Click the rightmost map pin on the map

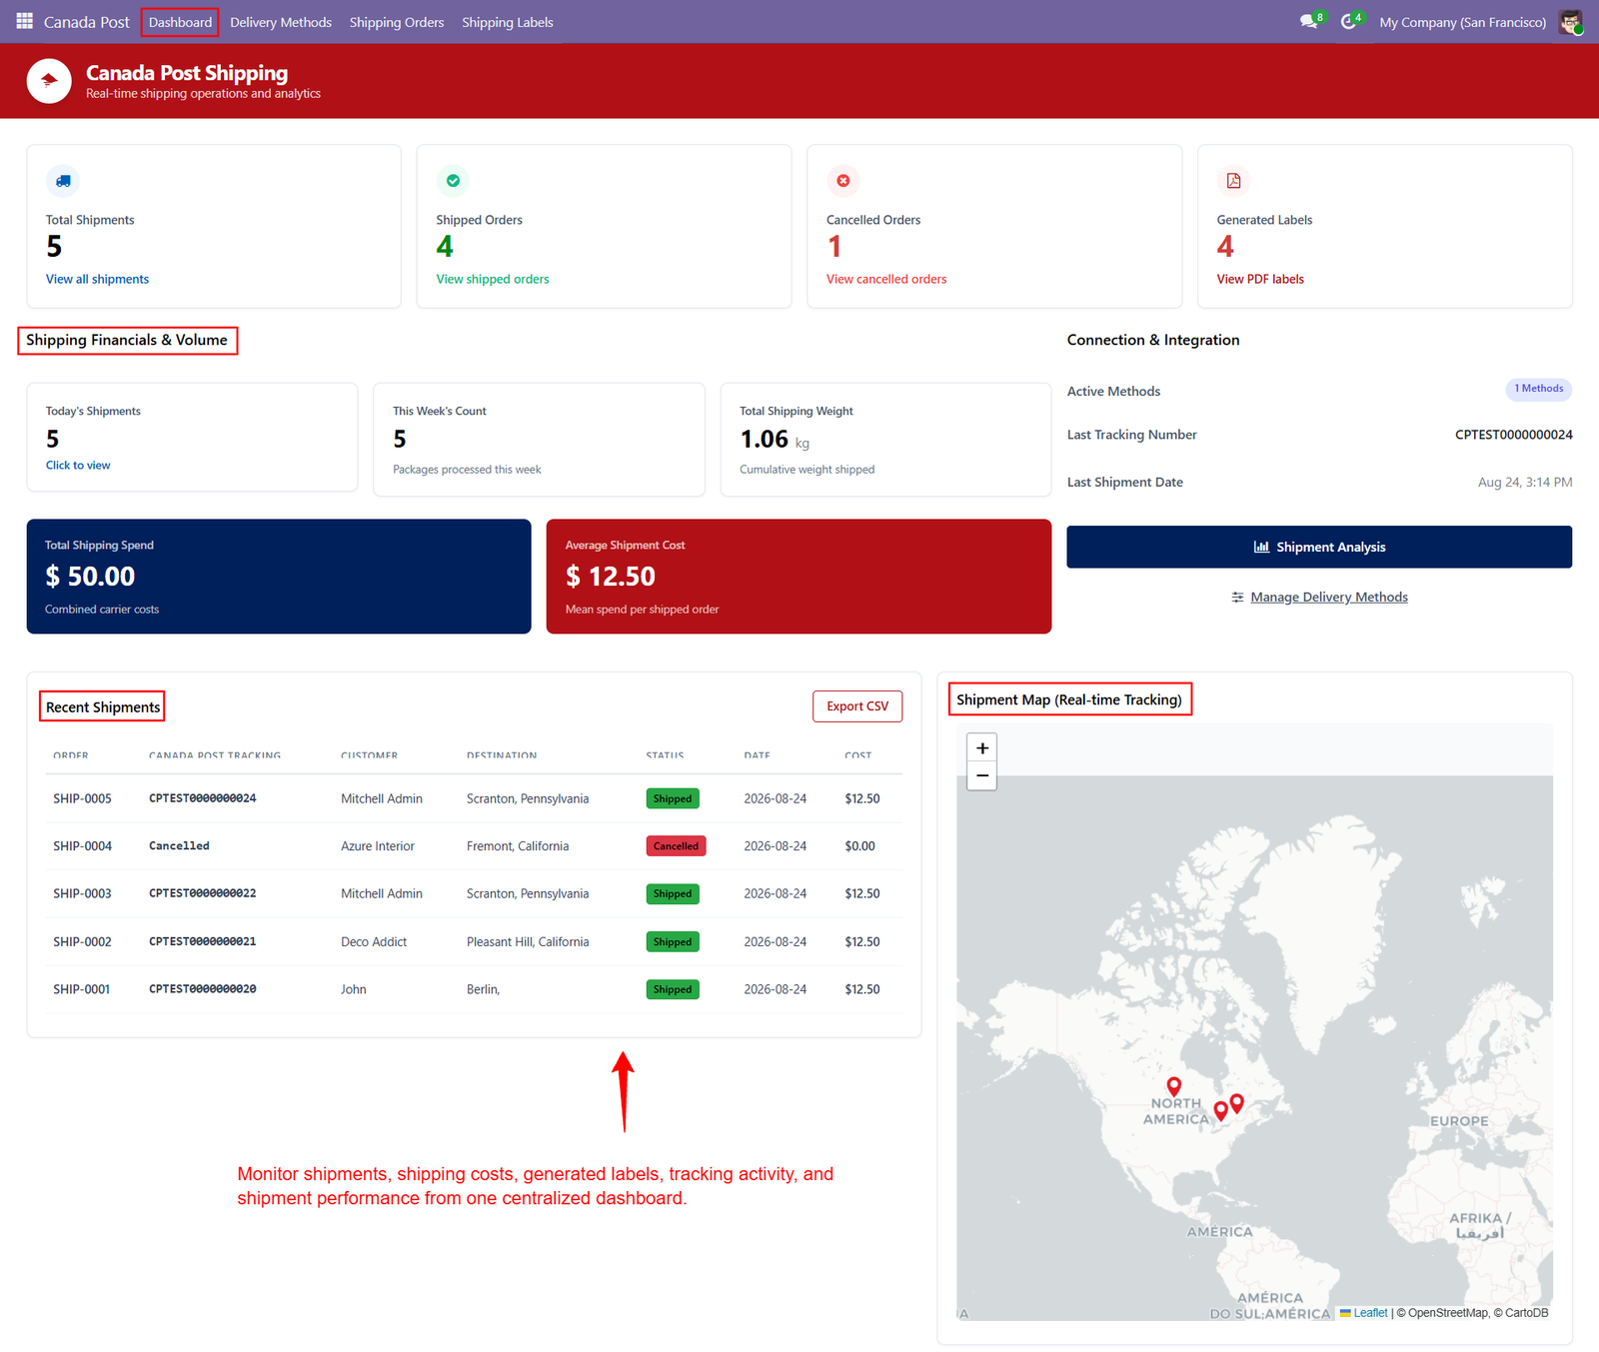(1237, 1103)
